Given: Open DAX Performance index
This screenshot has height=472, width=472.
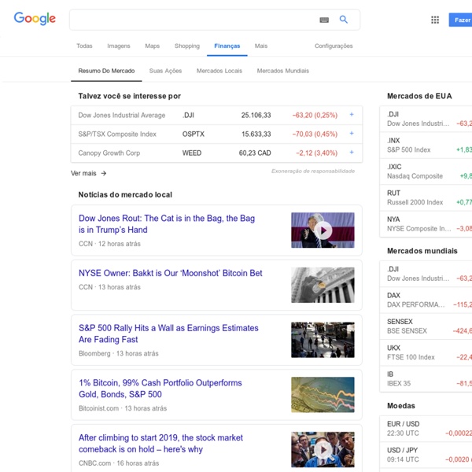Looking at the screenshot, I should (426, 300).
